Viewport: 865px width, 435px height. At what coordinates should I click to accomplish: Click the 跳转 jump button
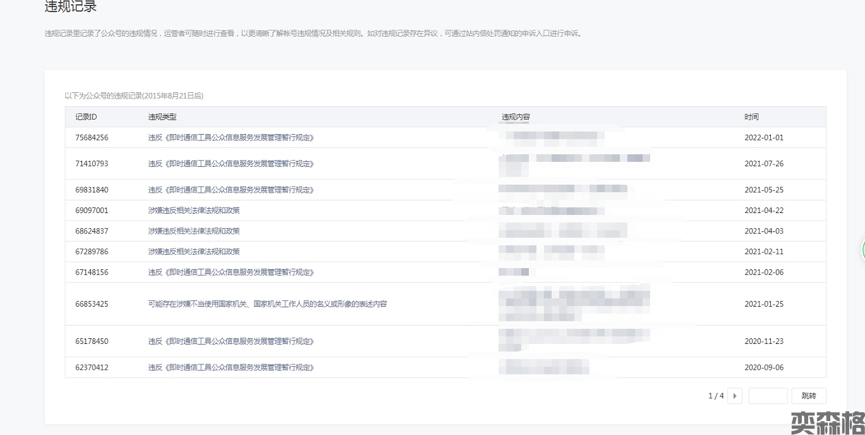[808, 396]
